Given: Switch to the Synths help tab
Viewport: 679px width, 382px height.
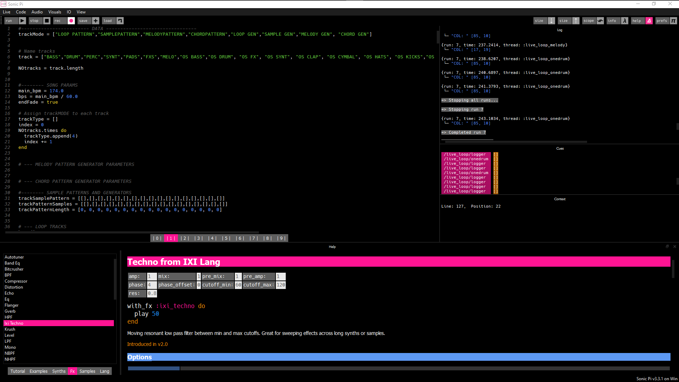Looking at the screenshot, I should (59, 371).
